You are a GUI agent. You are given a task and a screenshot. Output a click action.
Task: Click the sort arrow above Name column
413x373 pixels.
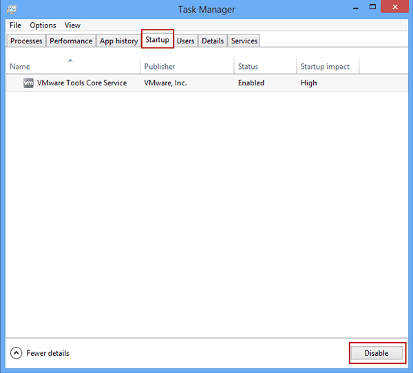pyautogui.click(x=70, y=61)
